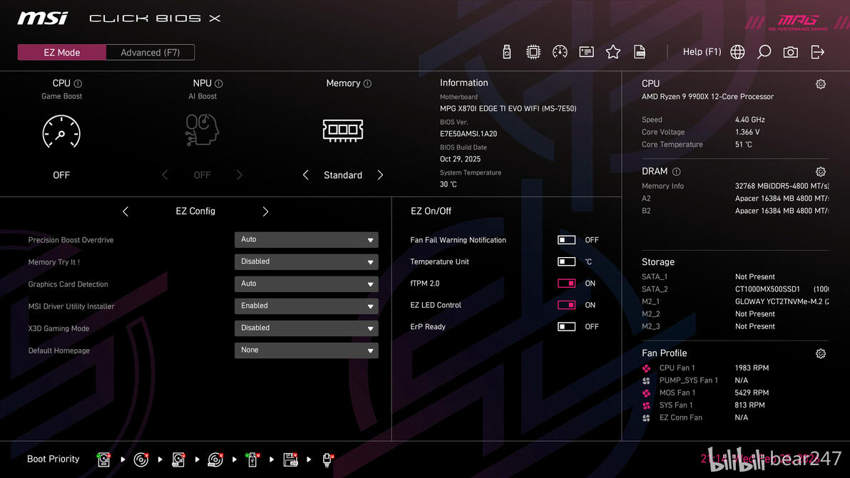Toggle the EZ LED Control switch
This screenshot has height=478, width=850.
point(566,305)
